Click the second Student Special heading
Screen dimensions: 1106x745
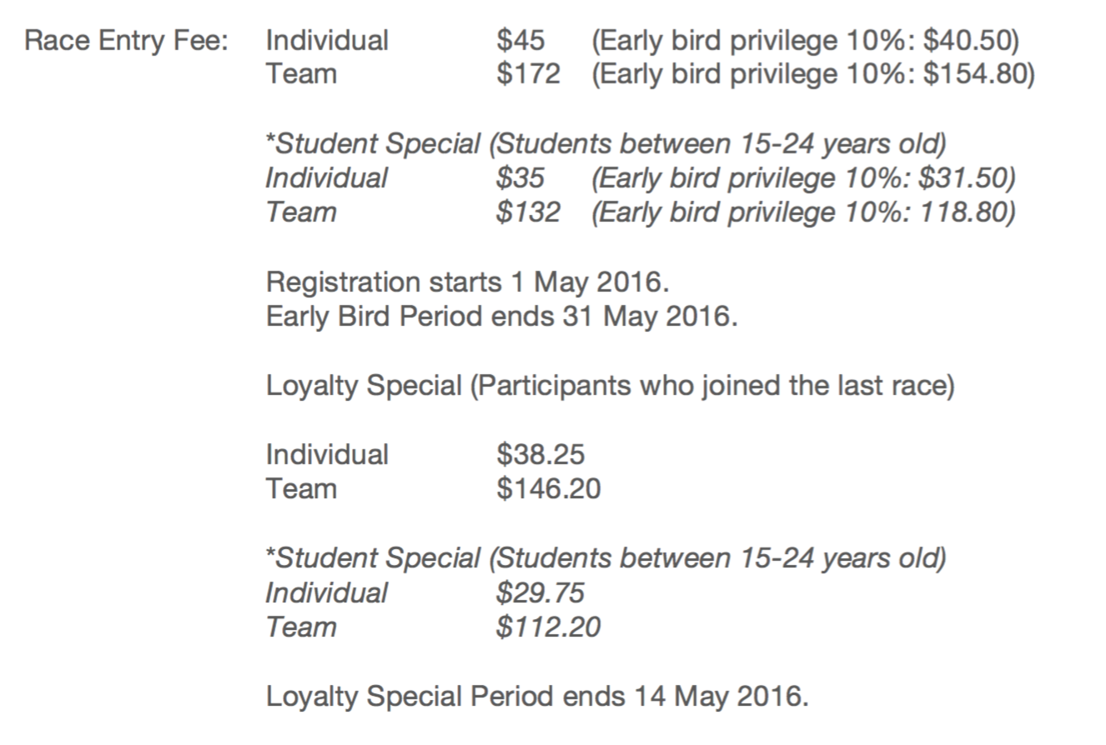[606, 557]
